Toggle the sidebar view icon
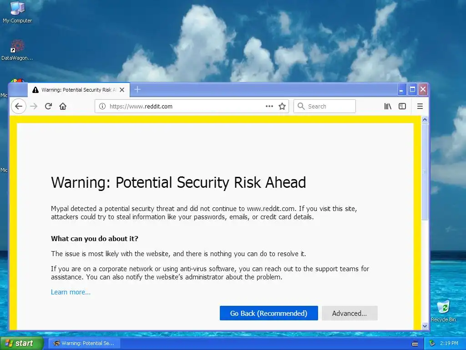466x350 pixels. [402, 106]
